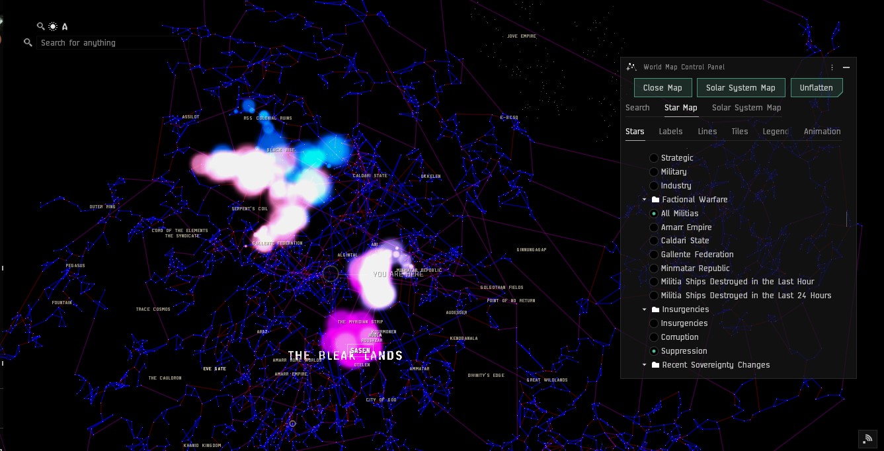Click the control panel list scrollbar
The height and width of the screenshot is (451, 884).
point(846,219)
